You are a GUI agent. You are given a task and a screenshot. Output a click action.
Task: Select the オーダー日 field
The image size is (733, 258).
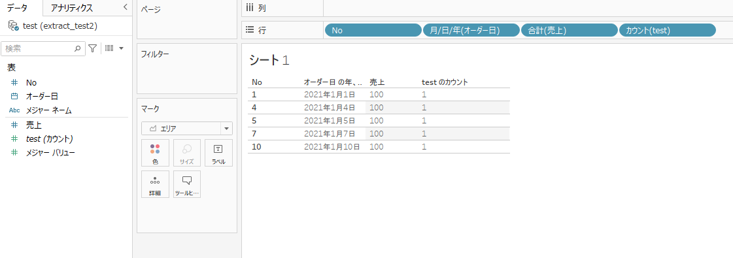click(x=42, y=97)
